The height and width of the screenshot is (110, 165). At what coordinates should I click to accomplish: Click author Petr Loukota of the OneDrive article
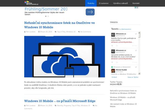[x=31, y=32]
